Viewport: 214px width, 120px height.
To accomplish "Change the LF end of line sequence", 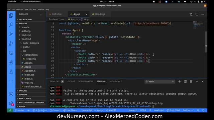I will tap(150, 110).
